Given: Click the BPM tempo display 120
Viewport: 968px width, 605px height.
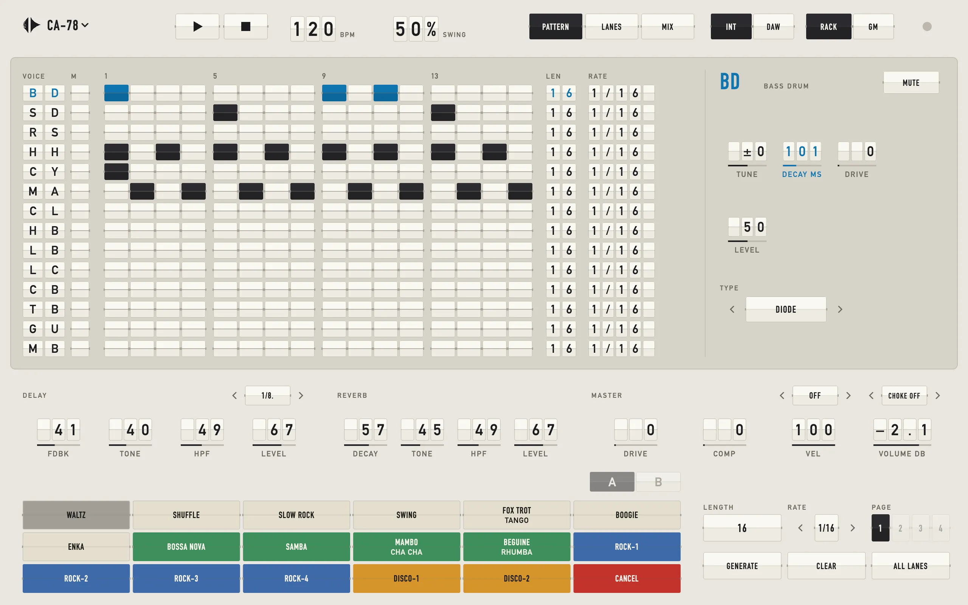Looking at the screenshot, I should 313,28.
